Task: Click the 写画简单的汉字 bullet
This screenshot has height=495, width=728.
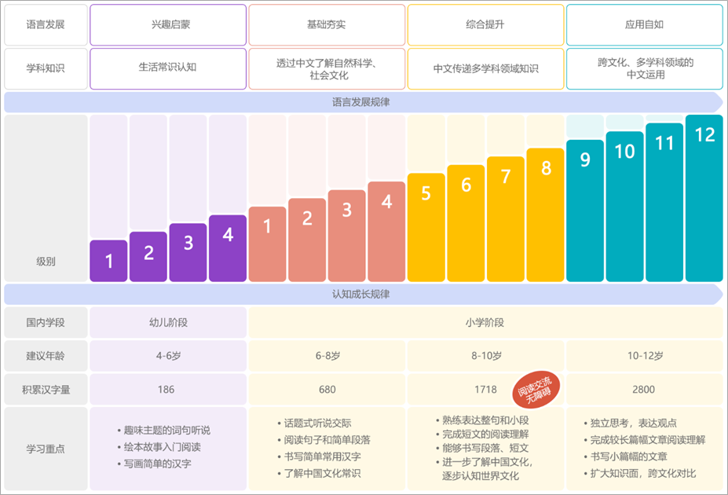Action: tap(154, 464)
